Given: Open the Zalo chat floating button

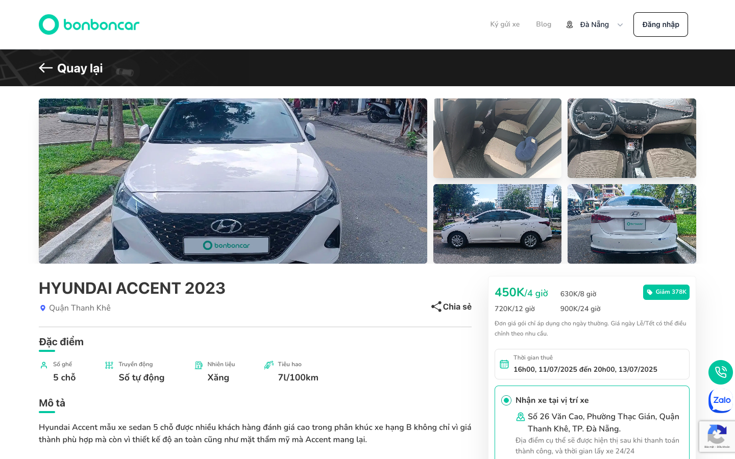Looking at the screenshot, I should (x=721, y=401).
